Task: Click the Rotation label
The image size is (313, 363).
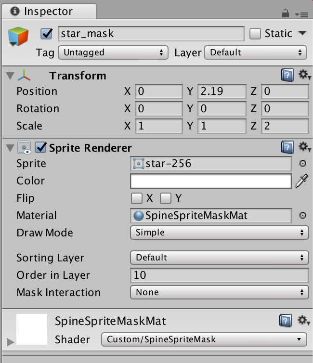Action: point(38,109)
